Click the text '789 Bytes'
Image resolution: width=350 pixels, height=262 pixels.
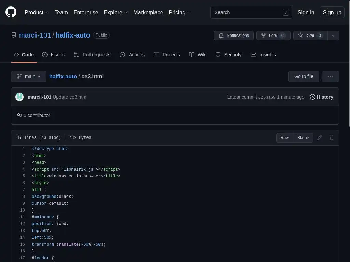point(80,137)
